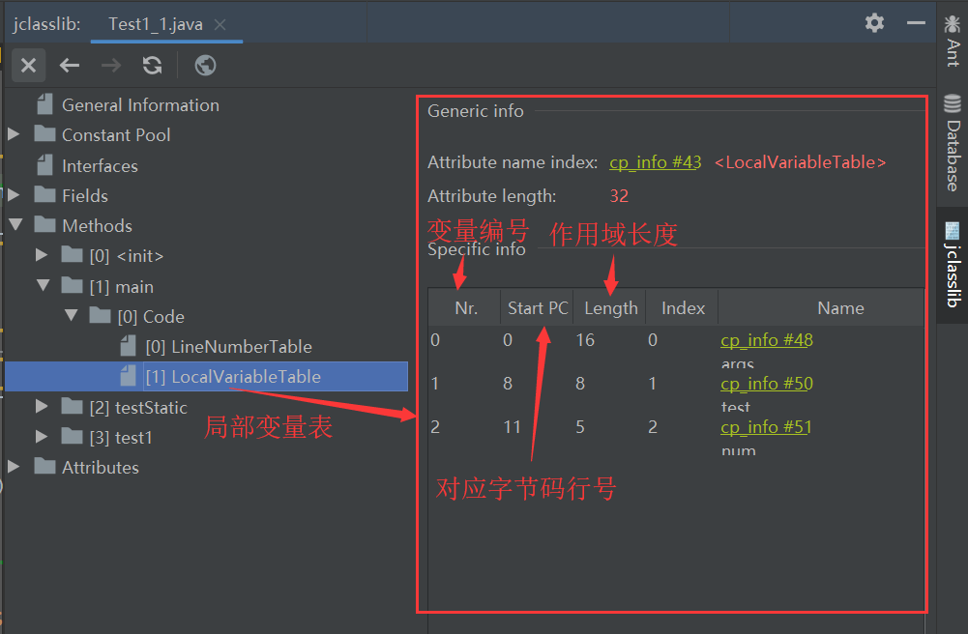The image size is (968, 634).
Task: Open the Ant side panel
Action: pos(953,40)
